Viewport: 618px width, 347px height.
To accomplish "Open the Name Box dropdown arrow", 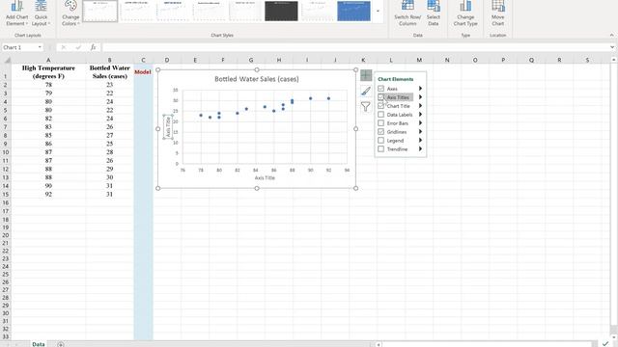I will 40,47.
